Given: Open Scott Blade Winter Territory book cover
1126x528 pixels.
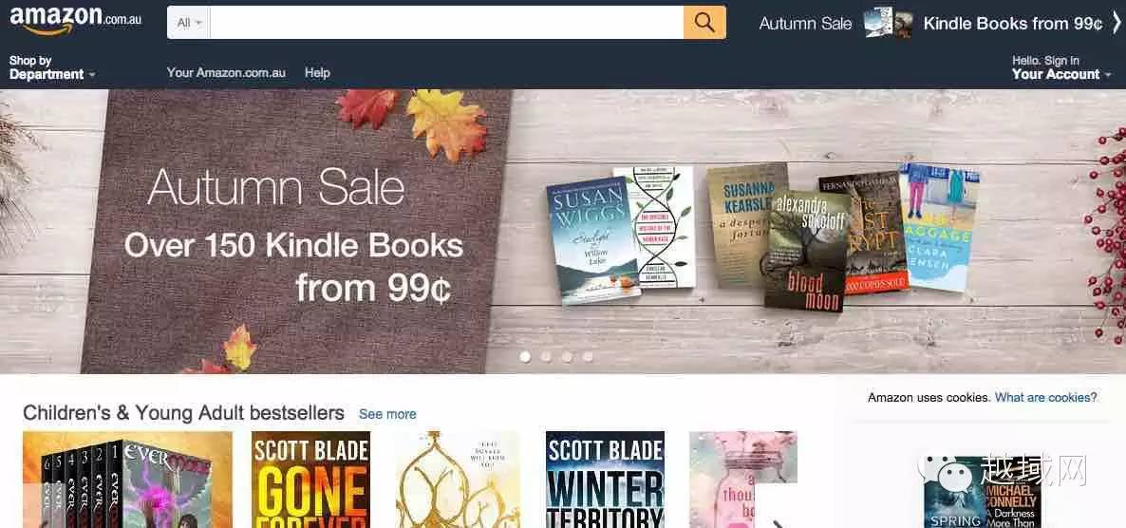Looking at the screenshot, I should click(605, 480).
